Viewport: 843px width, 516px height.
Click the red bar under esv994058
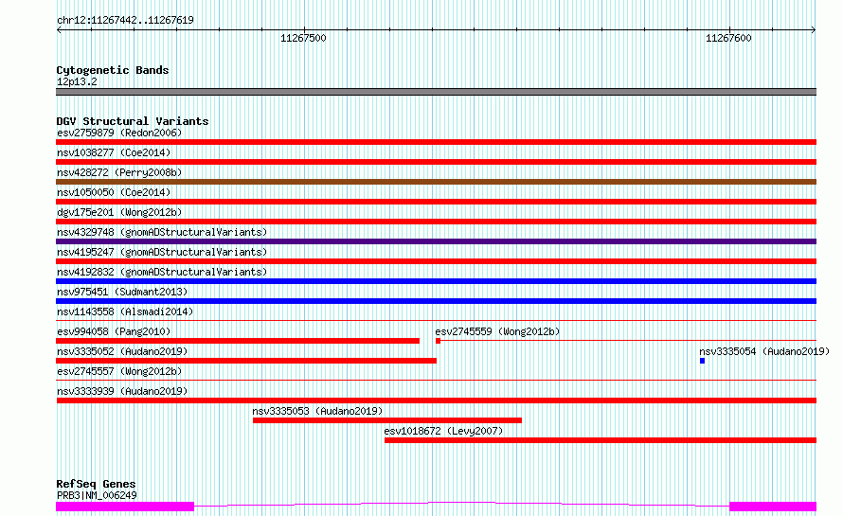click(238, 341)
